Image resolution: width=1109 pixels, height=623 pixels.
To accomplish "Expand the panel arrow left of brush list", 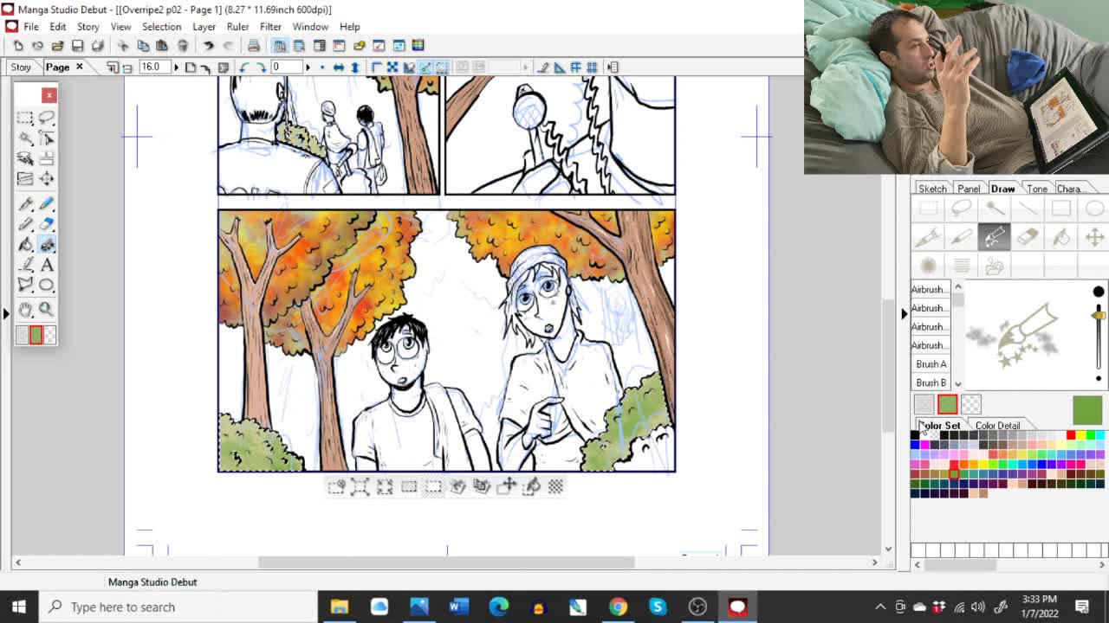I will point(904,313).
